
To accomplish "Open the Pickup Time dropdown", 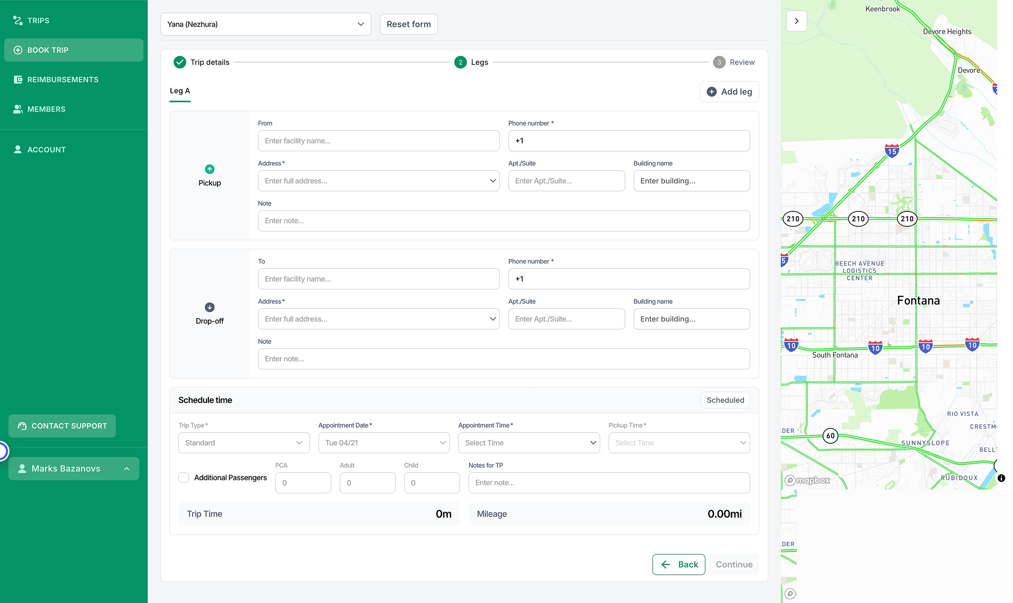I will pos(679,443).
